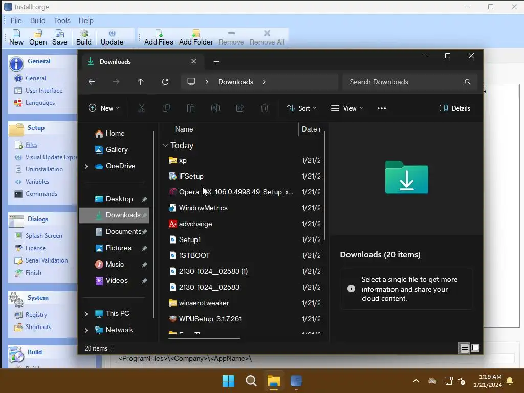The height and width of the screenshot is (393, 524).
Task: Open the File menu in InstallForge
Action: 16,20
